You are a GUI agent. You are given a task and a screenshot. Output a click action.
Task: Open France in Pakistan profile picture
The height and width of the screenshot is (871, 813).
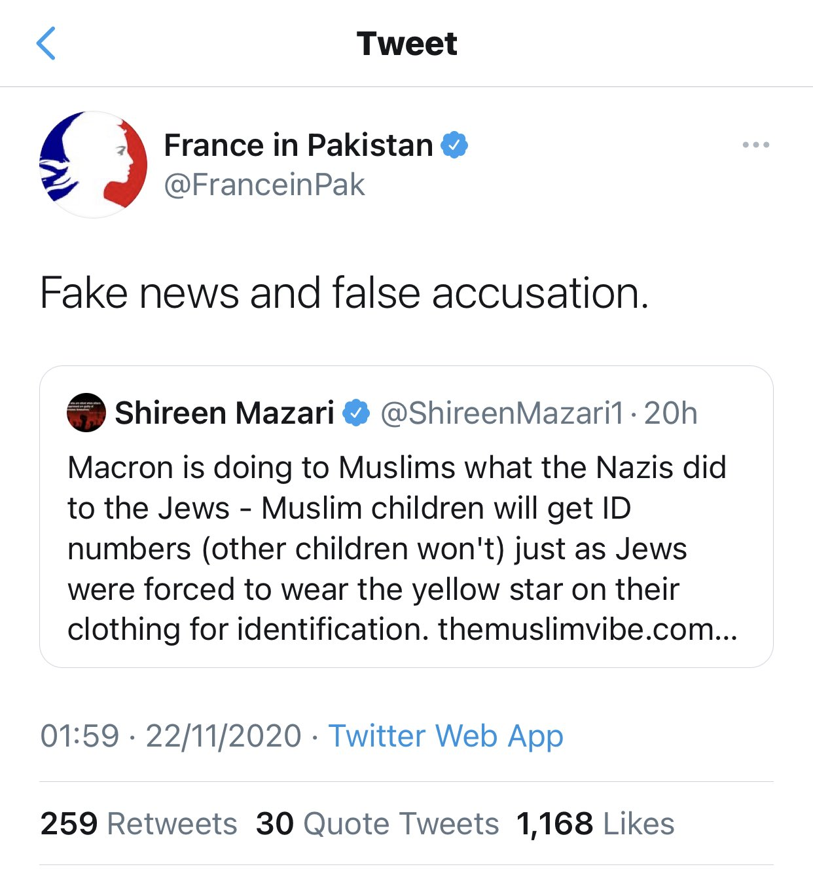click(x=94, y=164)
